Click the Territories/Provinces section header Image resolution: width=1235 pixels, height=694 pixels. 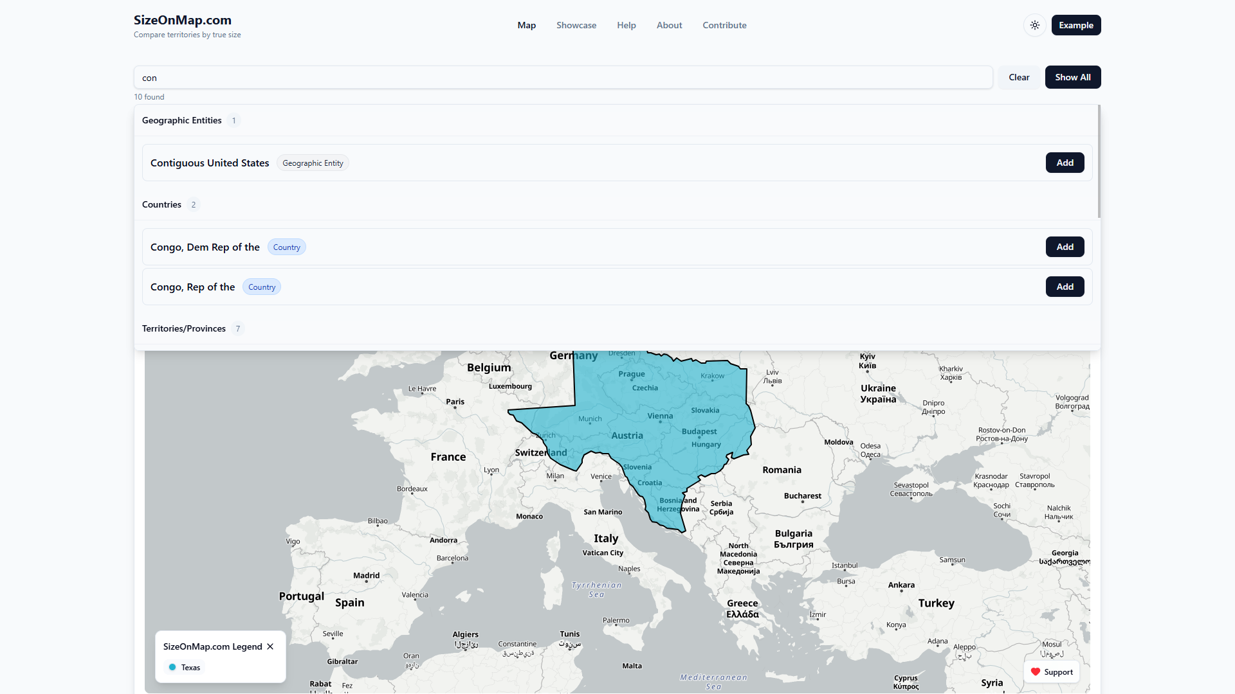click(x=184, y=328)
